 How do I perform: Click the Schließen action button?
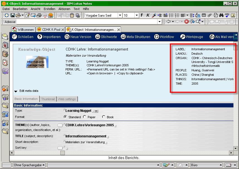[23, 37]
